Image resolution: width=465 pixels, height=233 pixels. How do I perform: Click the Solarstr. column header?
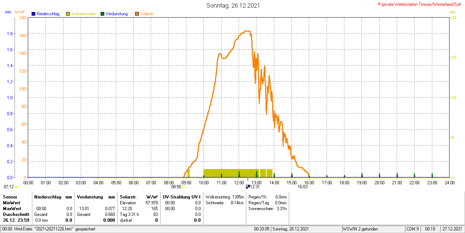click(128, 197)
